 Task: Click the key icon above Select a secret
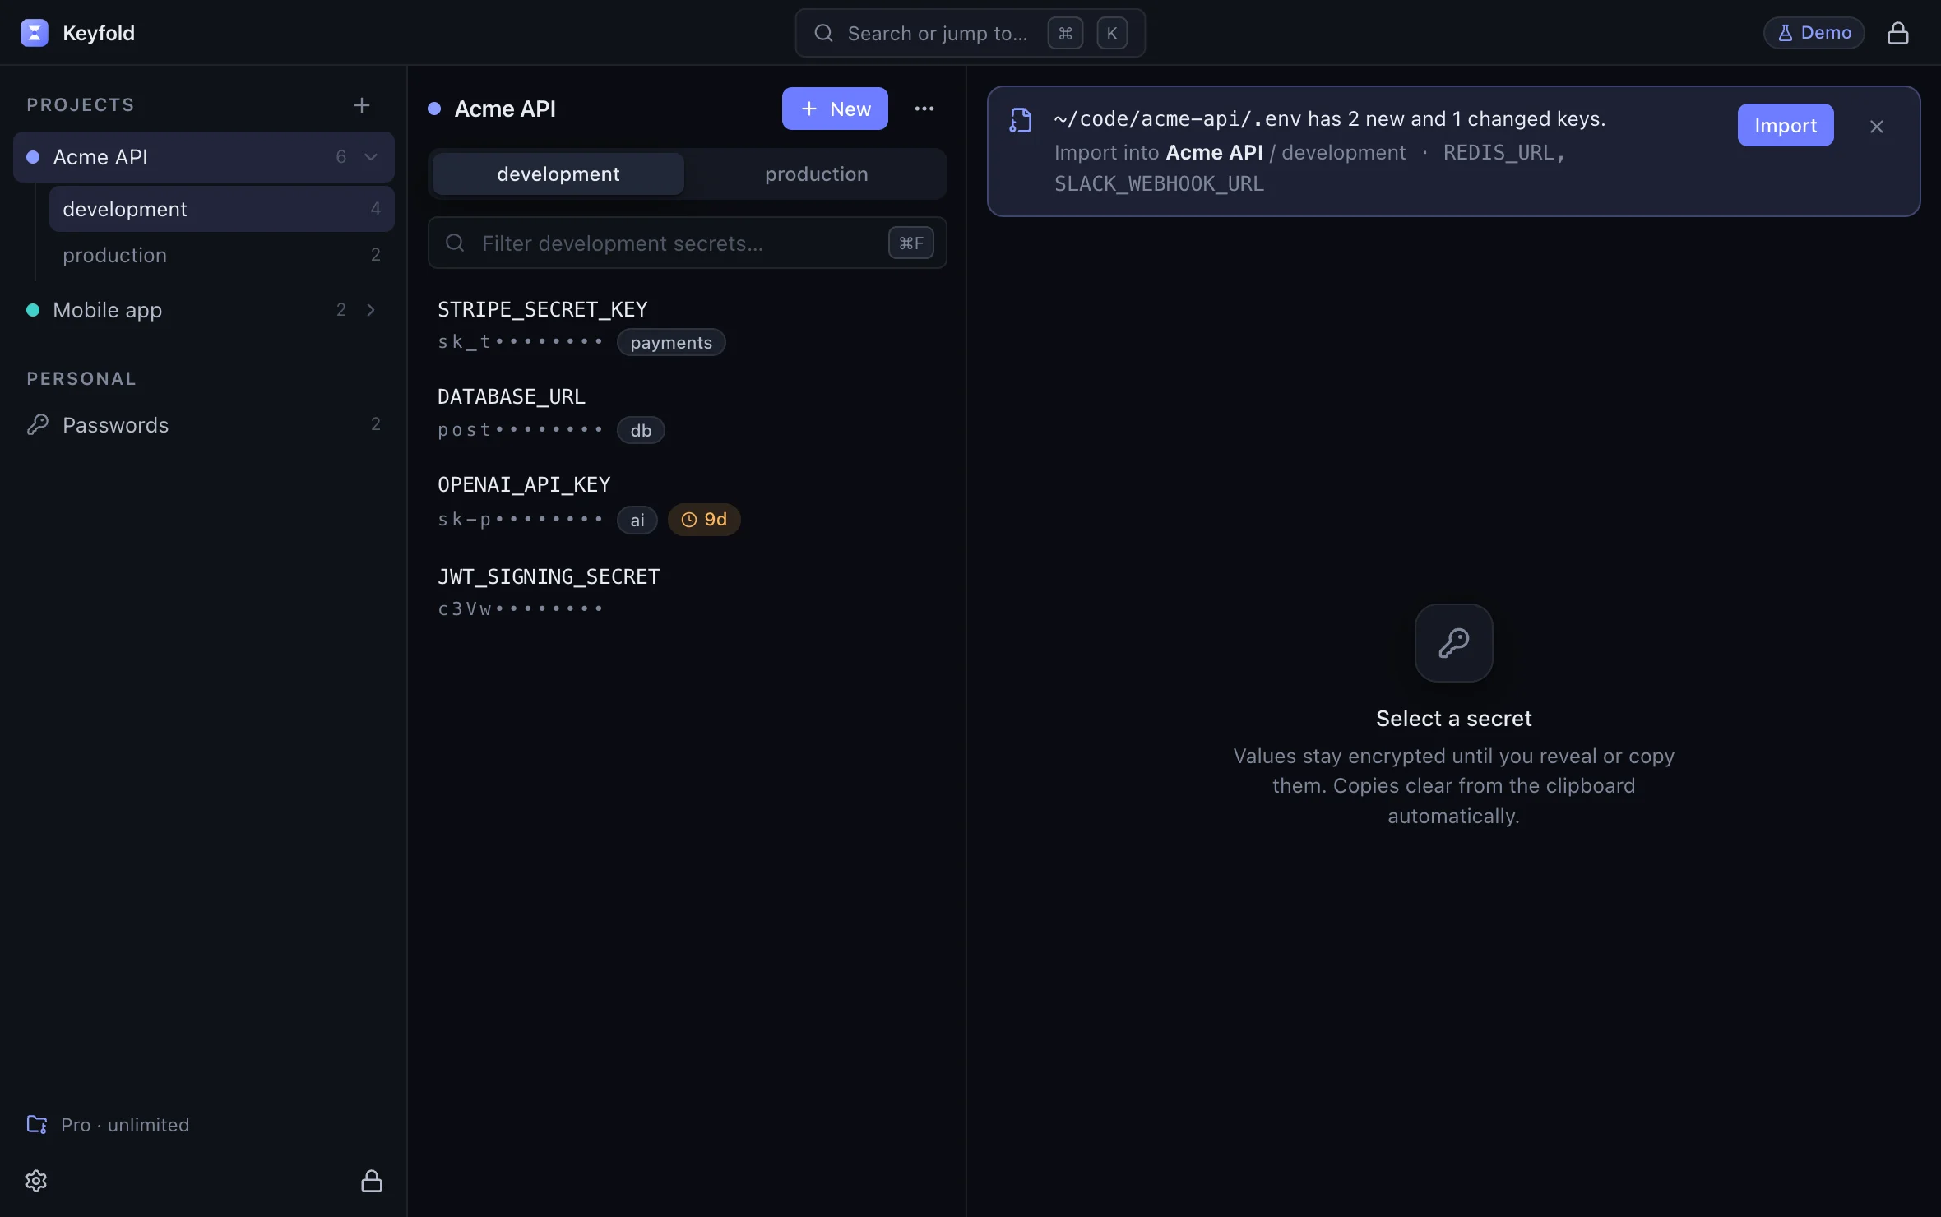click(1453, 643)
